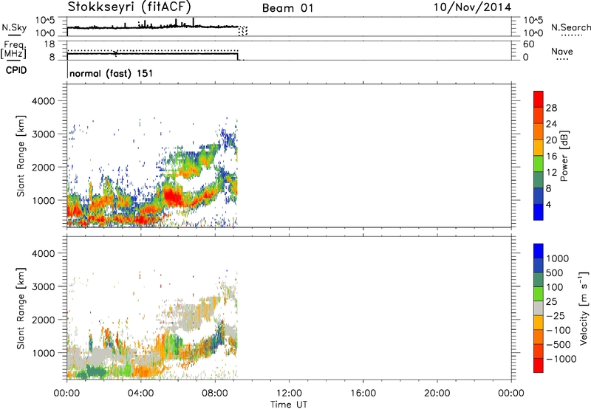This screenshot has width=591, height=409.
Task: Click the date '10/Nov/2014'
Action: [472, 7]
